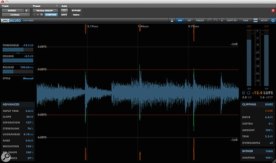Adjust the RELEASE slider bar
This screenshot has width=276, height=163.
coord(18,71)
